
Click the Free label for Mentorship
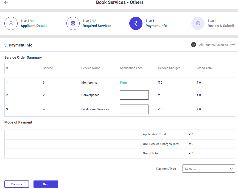pos(123,83)
